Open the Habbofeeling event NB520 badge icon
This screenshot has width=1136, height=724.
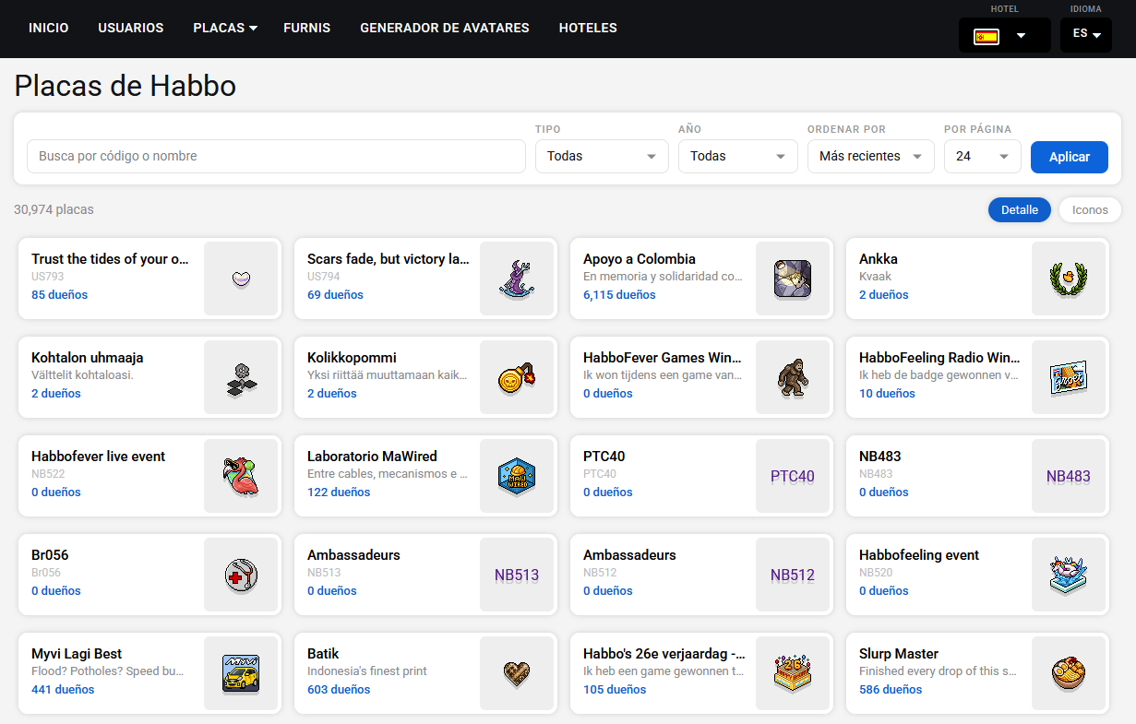pyautogui.click(x=1069, y=575)
